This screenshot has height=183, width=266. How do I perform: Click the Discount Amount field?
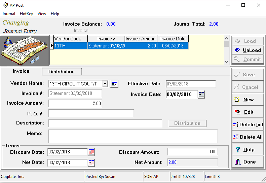193,152
